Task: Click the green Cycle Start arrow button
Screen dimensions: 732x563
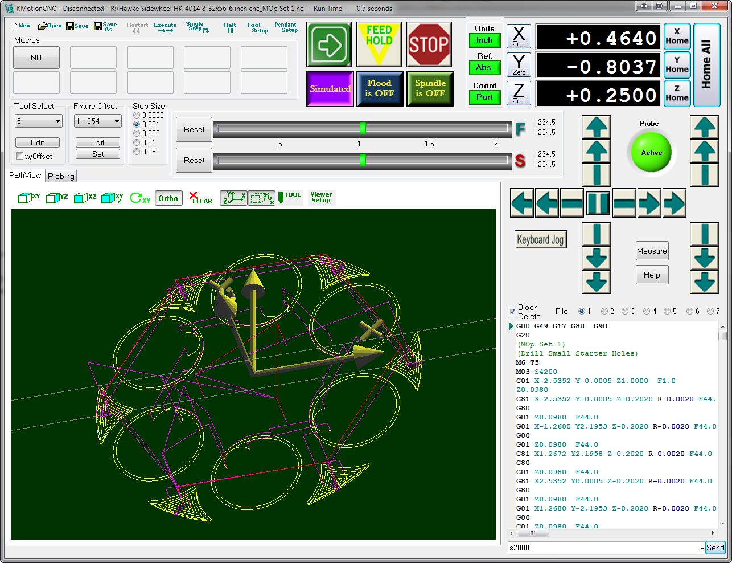Action: [x=329, y=44]
